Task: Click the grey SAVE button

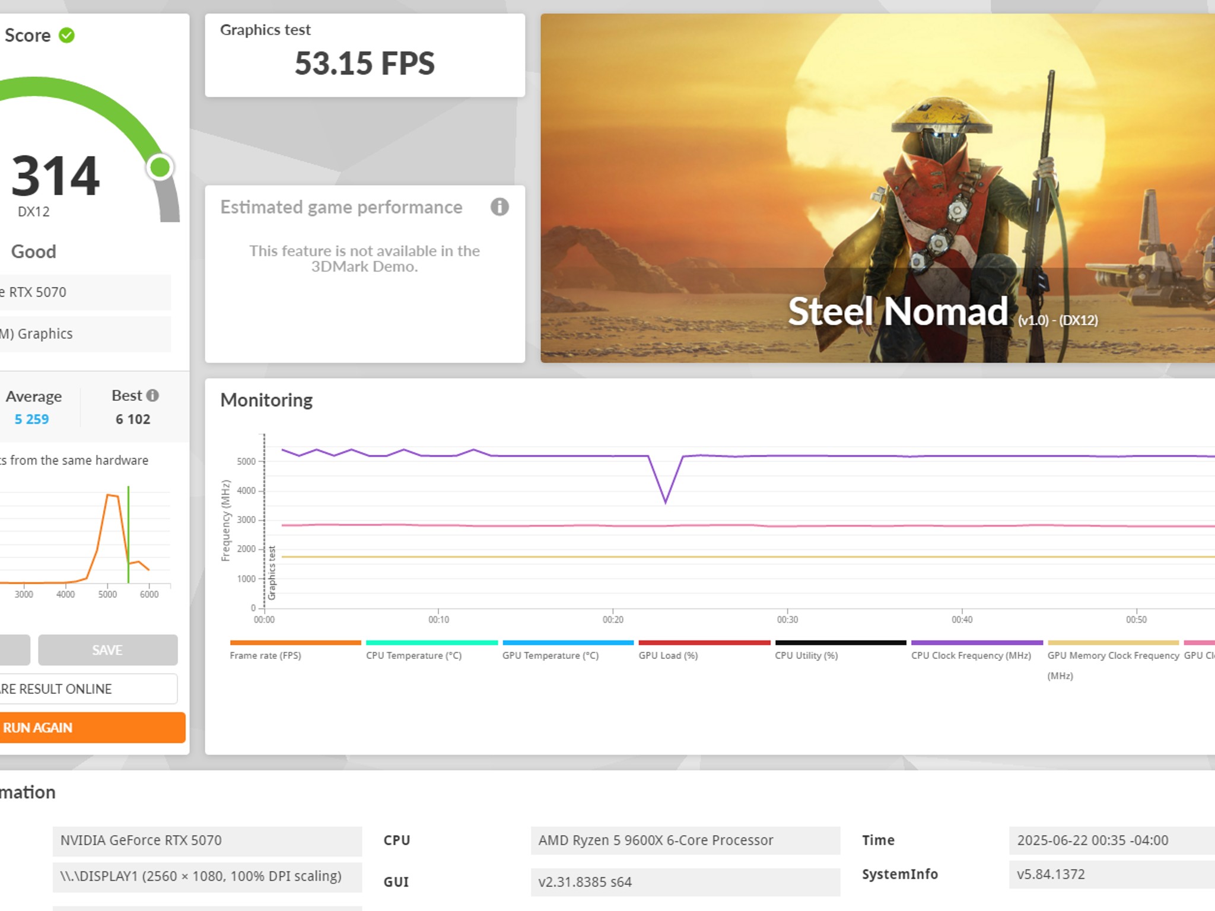Action: click(107, 650)
